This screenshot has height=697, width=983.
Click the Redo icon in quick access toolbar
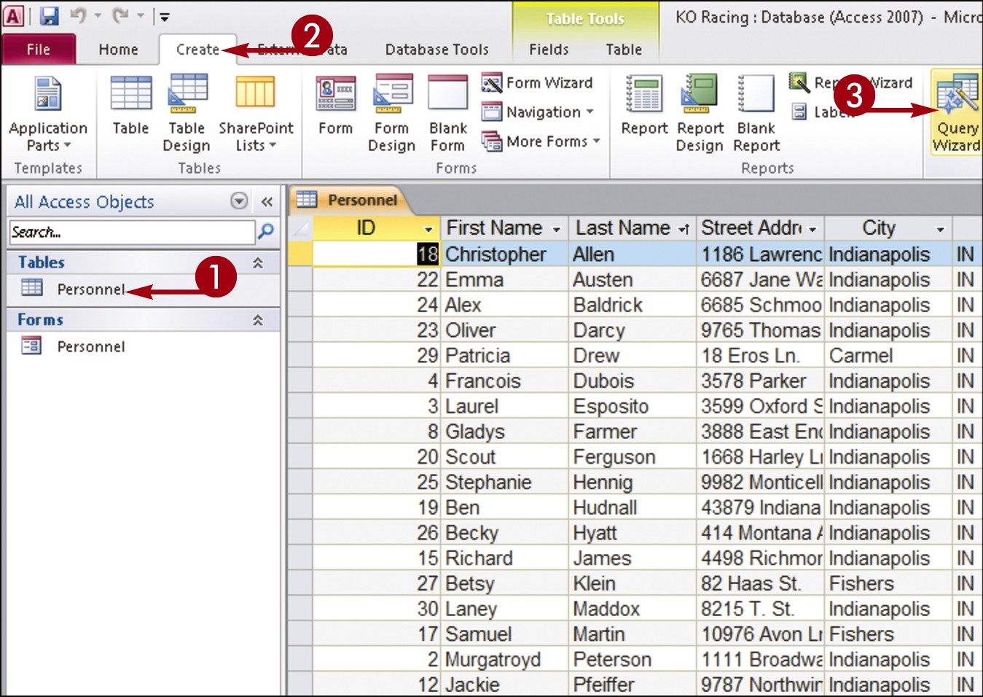tap(120, 15)
